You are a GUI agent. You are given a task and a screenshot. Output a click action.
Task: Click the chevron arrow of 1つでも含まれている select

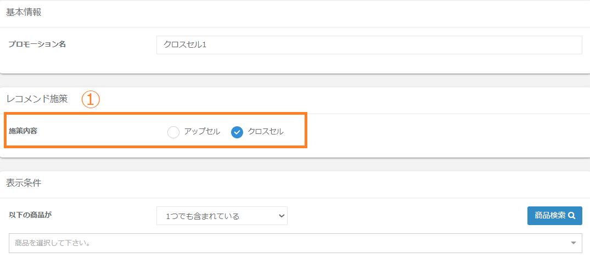click(282, 216)
